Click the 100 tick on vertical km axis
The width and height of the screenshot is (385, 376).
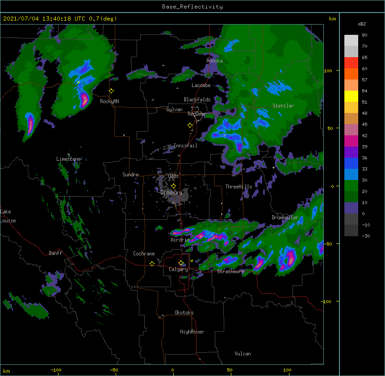coord(328,71)
